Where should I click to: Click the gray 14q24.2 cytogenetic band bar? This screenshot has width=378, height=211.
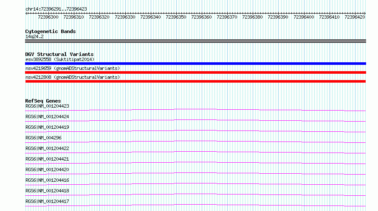click(195, 41)
